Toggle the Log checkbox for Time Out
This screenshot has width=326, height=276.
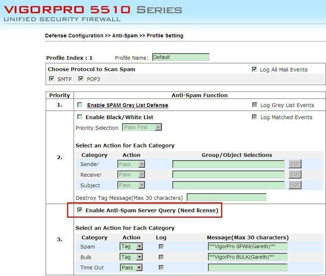161,267
